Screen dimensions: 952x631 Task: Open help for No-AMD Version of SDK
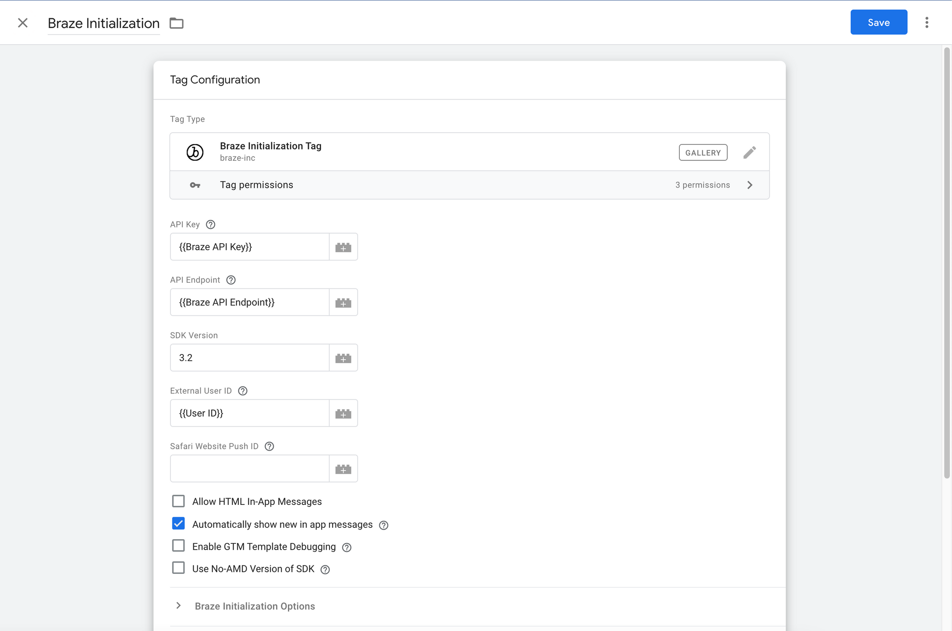325,569
